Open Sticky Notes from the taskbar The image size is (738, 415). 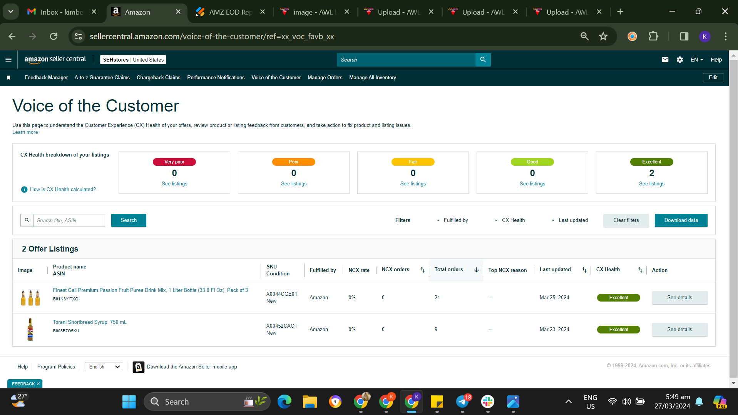click(437, 402)
